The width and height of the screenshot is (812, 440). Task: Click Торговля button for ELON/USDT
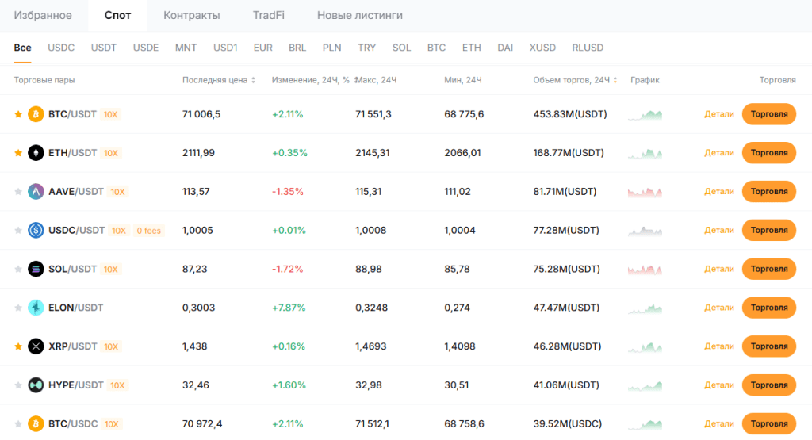pyautogui.click(x=769, y=308)
